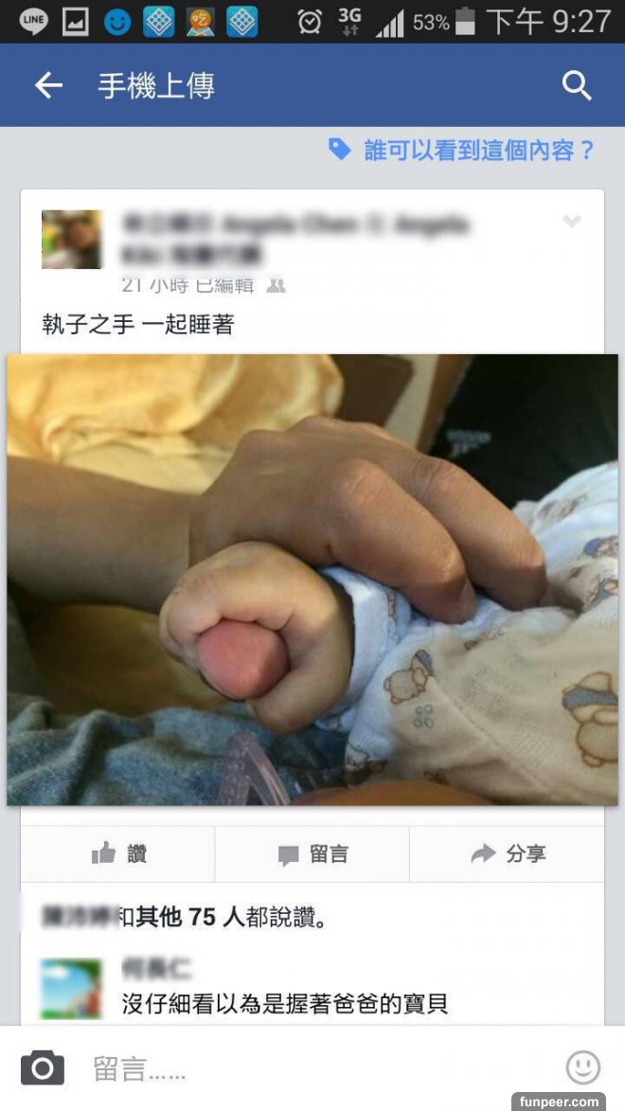Tap the gallery picture notification icon
This screenshot has height=1111, width=625.
tap(75, 22)
